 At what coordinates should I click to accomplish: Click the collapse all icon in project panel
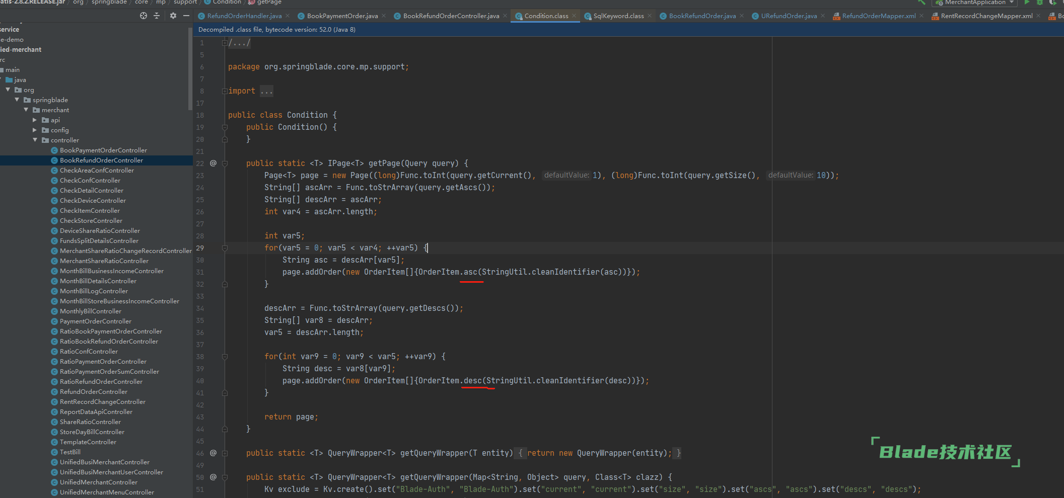[x=157, y=16]
